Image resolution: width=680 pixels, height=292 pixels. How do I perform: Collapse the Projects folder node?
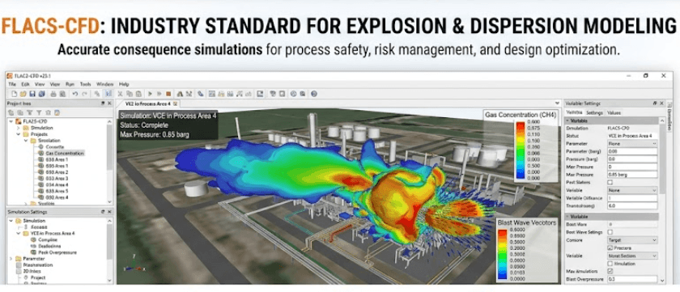tap(18, 134)
